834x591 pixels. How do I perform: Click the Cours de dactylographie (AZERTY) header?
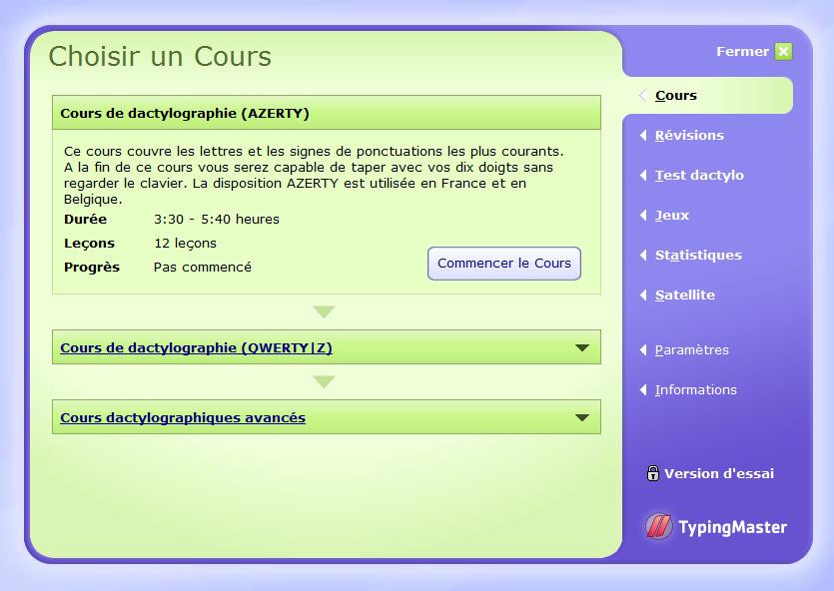[x=327, y=113]
